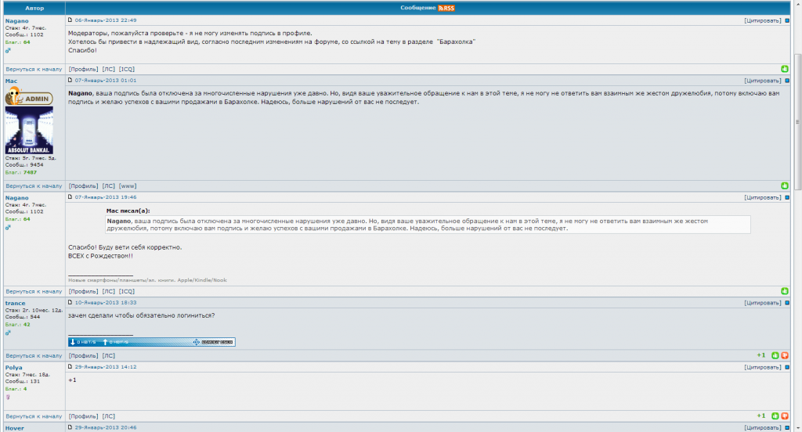Click blue square icon on Polya's post
The width and height of the screenshot is (802, 432).
coord(787,367)
